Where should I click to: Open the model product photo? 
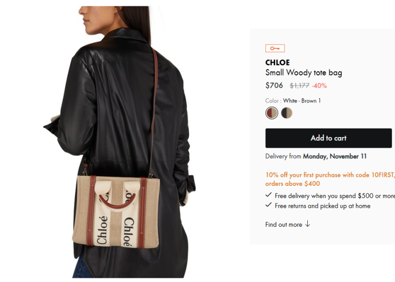[120, 142]
